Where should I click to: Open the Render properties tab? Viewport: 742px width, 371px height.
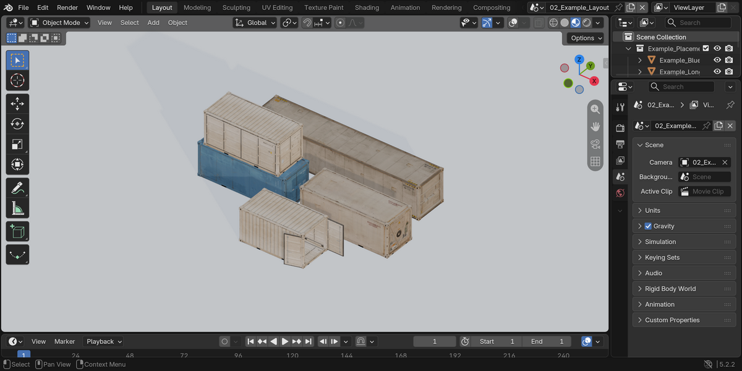620,128
